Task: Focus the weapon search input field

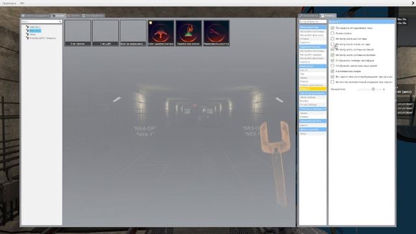Action: 42,21
